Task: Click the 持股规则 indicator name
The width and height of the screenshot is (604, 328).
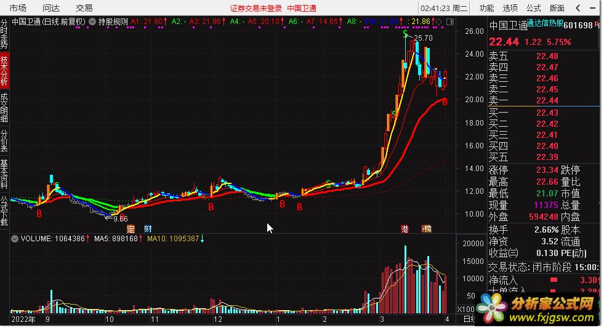Action: tap(113, 22)
